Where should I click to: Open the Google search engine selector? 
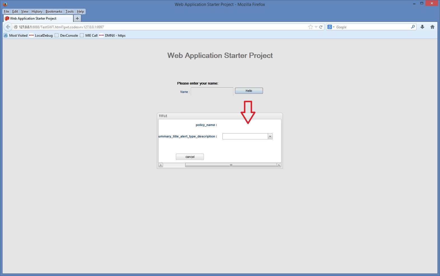(x=331, y=27)
